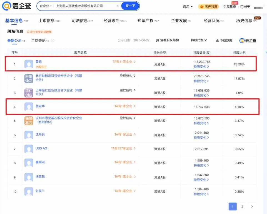Click the avatar of shareholder 黄韬
This screenshot has width=267, height=214.
click(x=29, y=64)
